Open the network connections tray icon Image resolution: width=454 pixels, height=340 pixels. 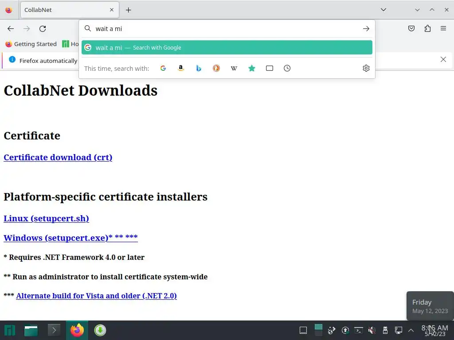[x=399, y=330]
